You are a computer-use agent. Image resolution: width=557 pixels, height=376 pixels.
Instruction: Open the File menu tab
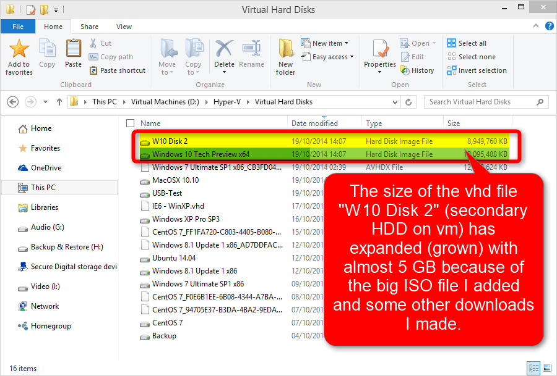tap(18, 27)
